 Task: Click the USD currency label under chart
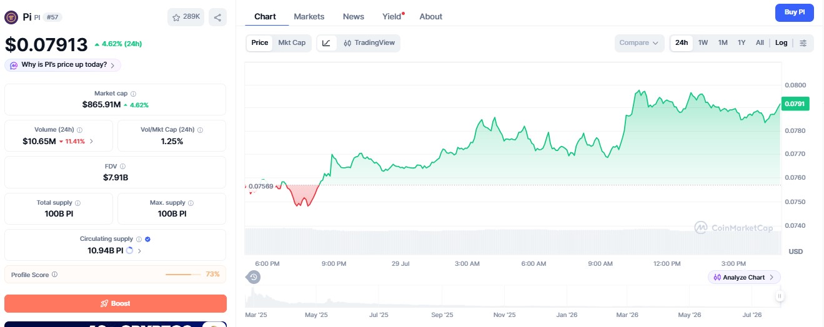point(796,251)
